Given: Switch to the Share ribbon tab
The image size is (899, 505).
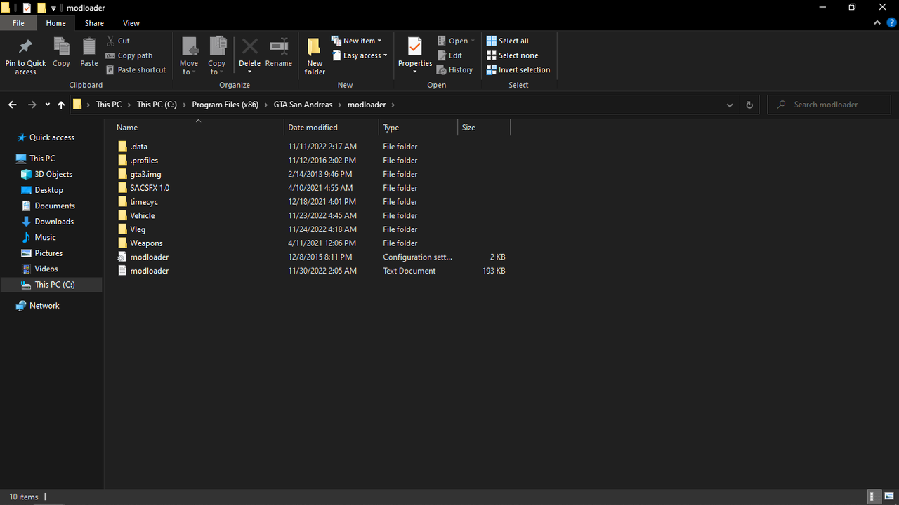Looking at the screenshot, I should 94,23.
